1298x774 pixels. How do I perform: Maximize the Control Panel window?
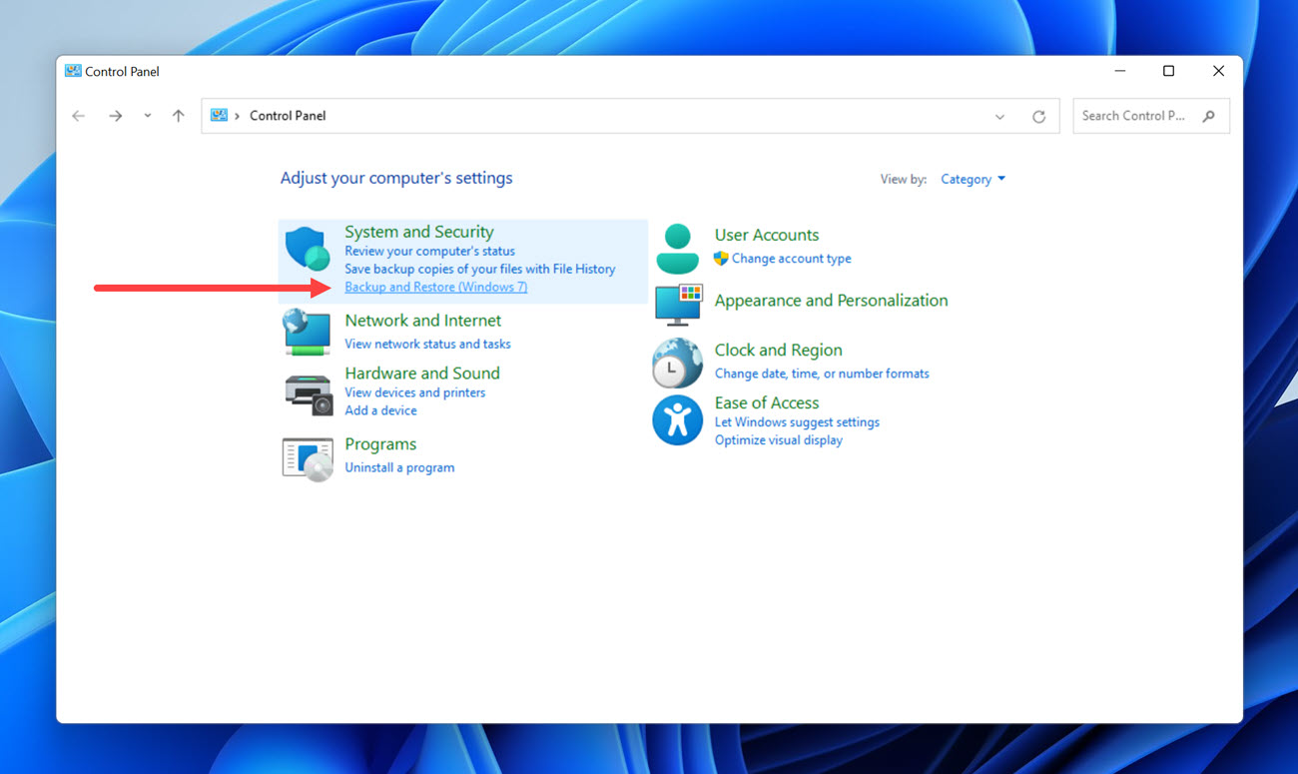coord(1168,71)
